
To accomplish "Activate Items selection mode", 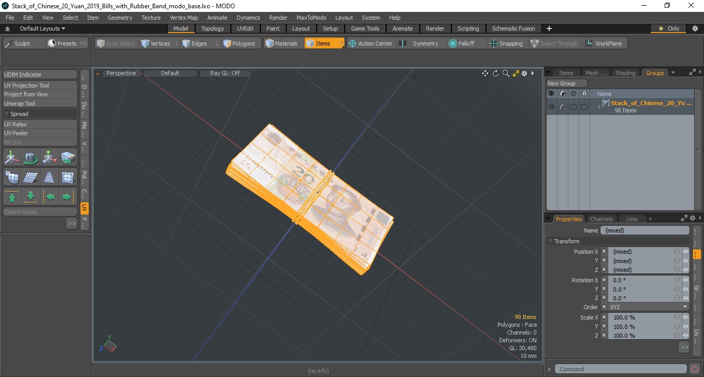I will pos(324,44).
